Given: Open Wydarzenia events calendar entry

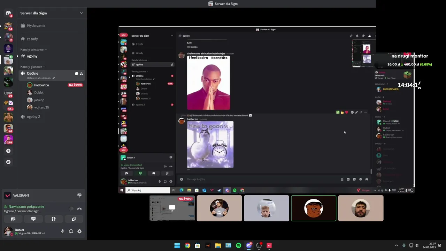Looking at the screenshot, I should (x=52, y=25).
